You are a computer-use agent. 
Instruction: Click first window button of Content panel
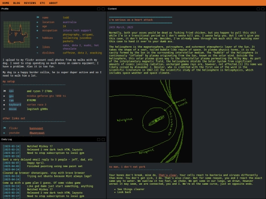(258, 9)
